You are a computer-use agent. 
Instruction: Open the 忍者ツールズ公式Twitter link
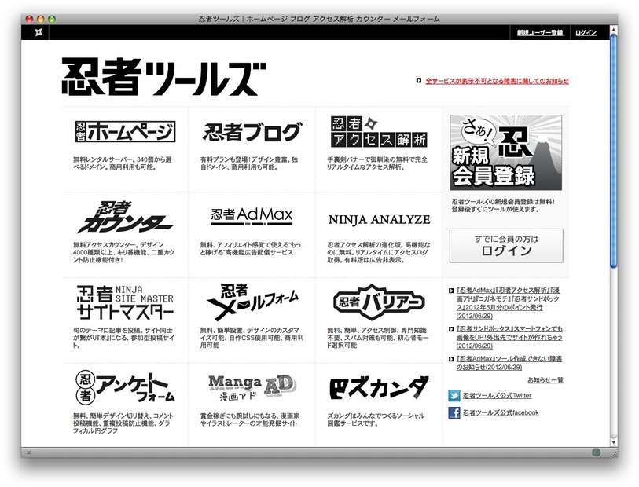497,395
